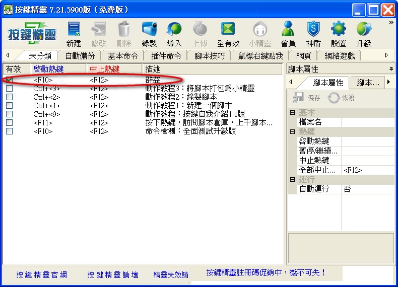The image size is (398, 287).
Task: Select the 群益 description text
Action: [153, 80]
